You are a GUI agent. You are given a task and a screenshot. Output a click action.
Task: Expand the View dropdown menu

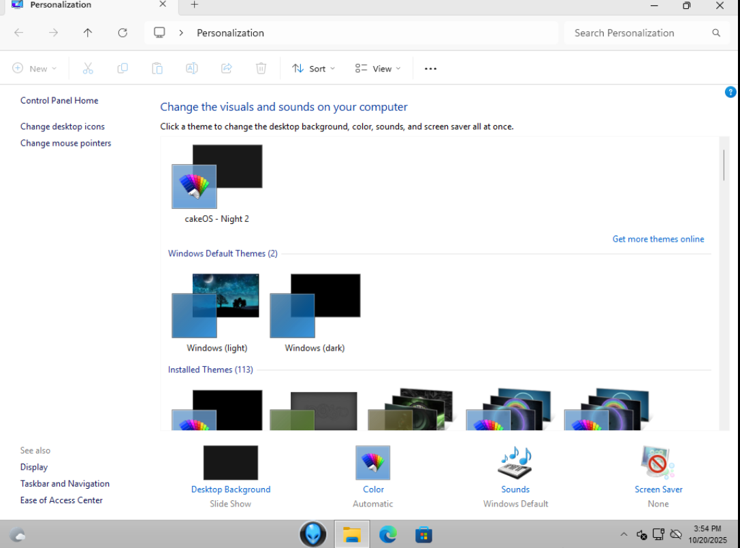(x=378, y=69)
